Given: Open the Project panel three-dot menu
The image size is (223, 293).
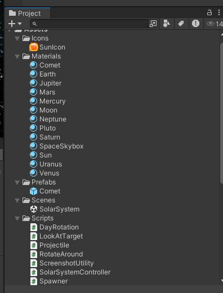Looking at the screenshot, I should pos(219,12).
